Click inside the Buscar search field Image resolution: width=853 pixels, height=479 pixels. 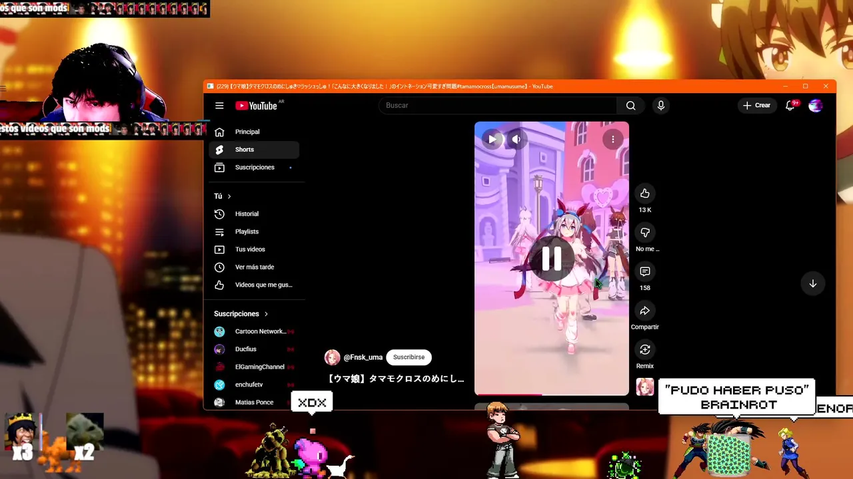click(498, 105)
